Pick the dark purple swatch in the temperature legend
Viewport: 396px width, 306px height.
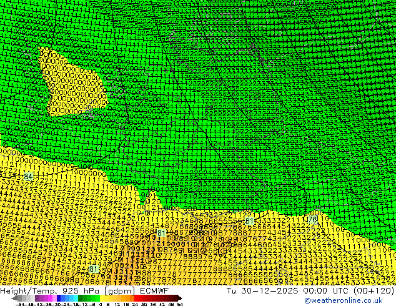[37, 298]
